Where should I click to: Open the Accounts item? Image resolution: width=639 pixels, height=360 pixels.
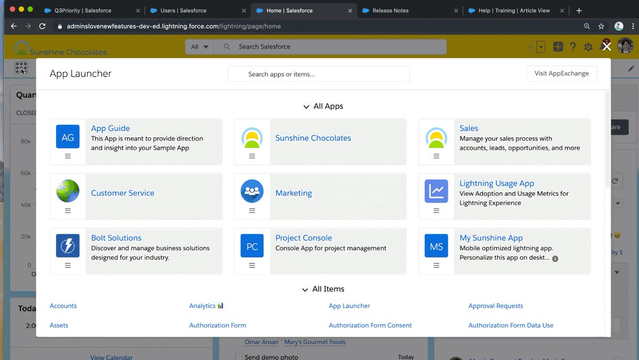[x=63, y=306]
